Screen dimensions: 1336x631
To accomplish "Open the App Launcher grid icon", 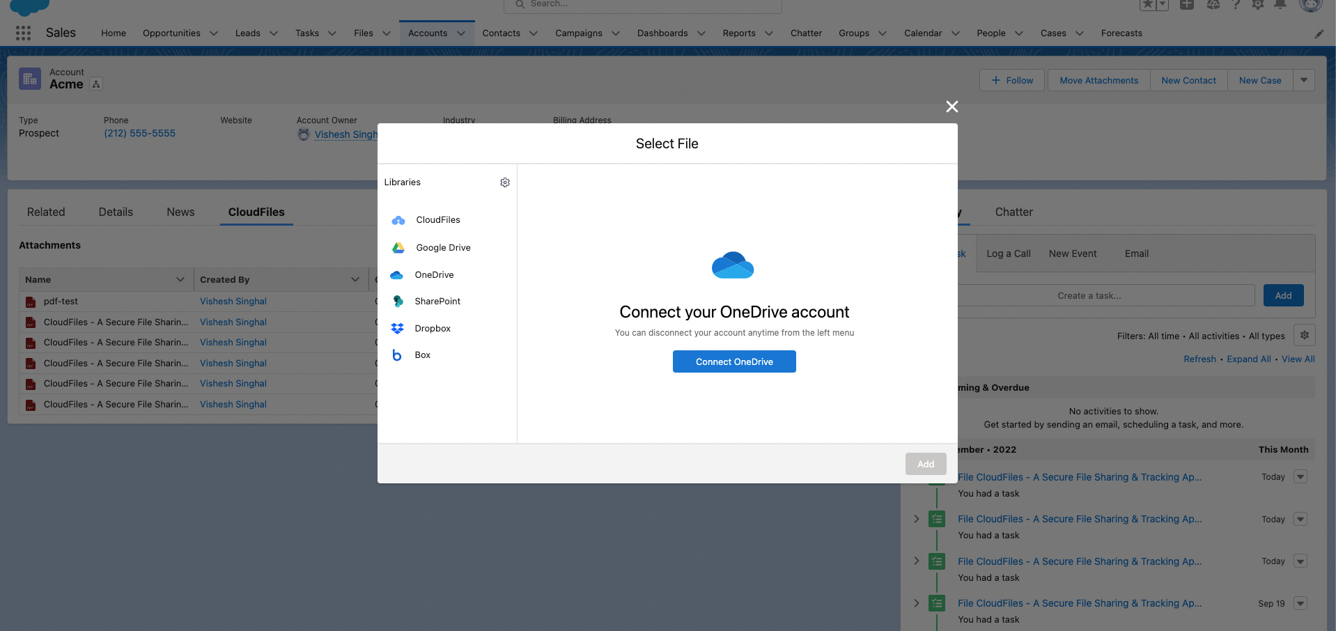I will click(x=23, y=33).
